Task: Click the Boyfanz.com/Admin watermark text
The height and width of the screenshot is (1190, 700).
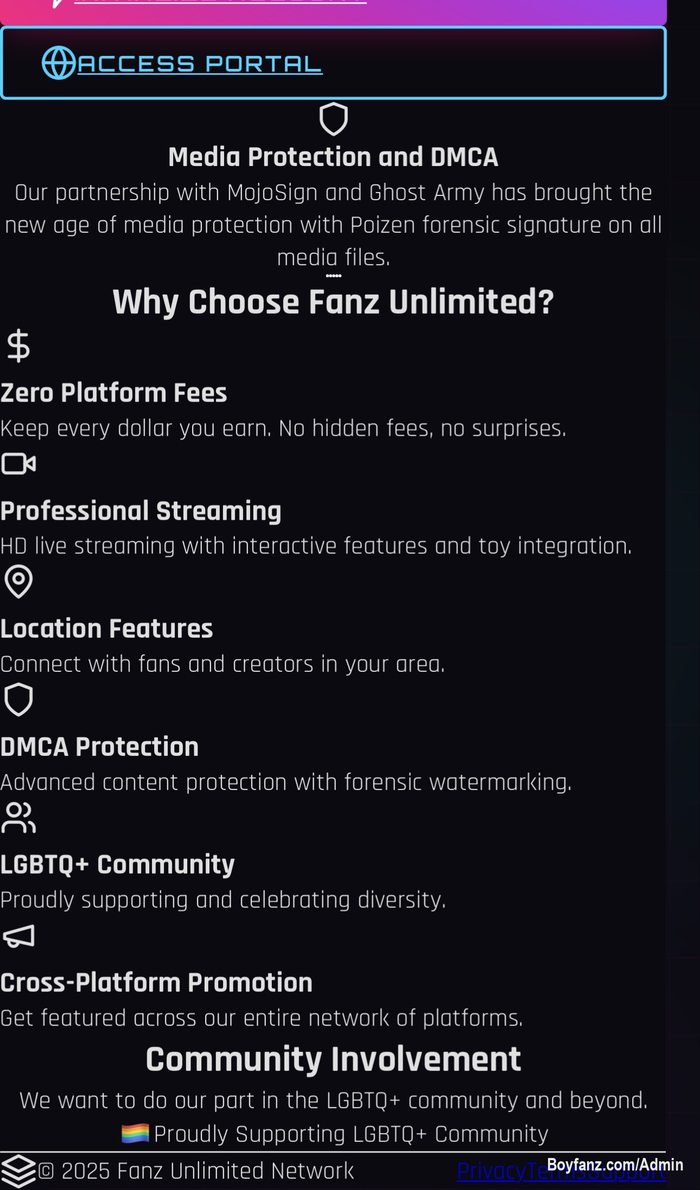Action: coord(615,1164)
